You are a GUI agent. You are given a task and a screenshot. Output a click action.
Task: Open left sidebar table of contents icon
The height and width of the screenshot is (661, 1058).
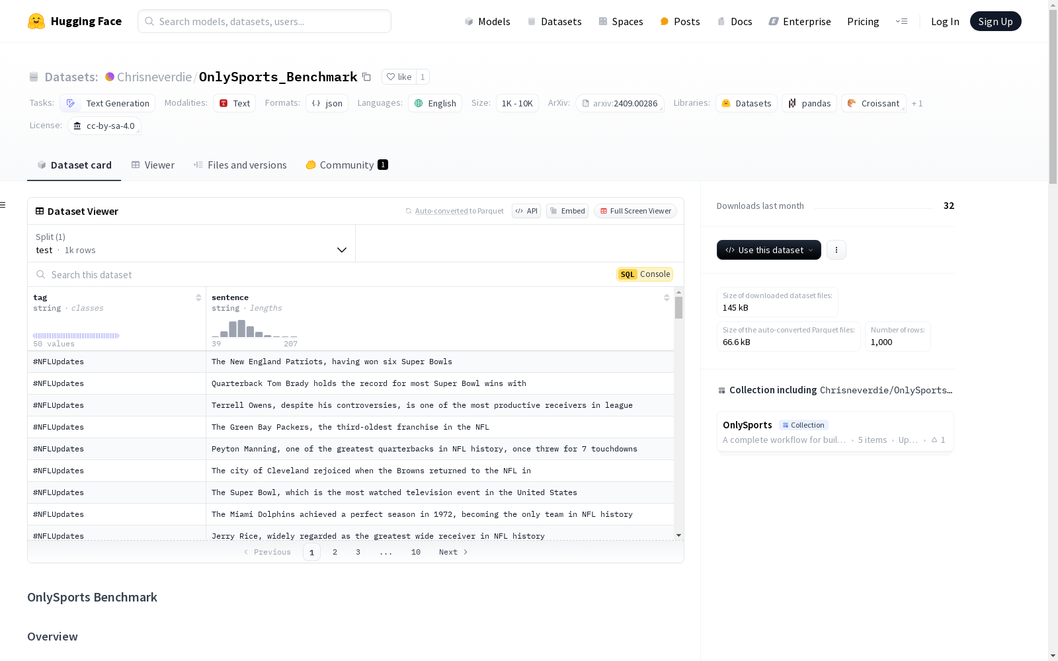(x=3, y=205)
